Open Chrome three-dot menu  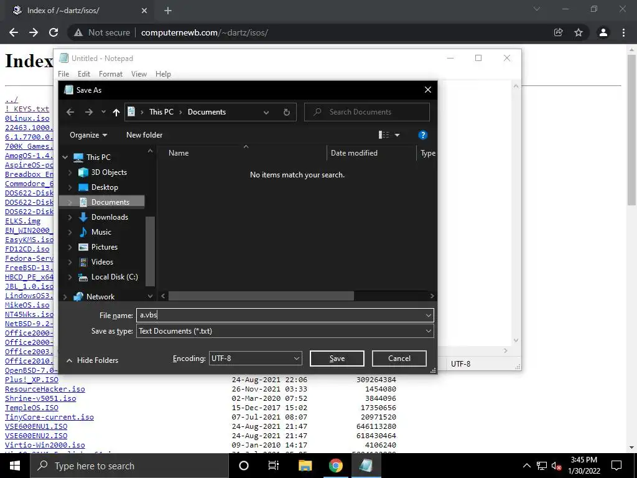pyautogui.click(x=623, y=32)
